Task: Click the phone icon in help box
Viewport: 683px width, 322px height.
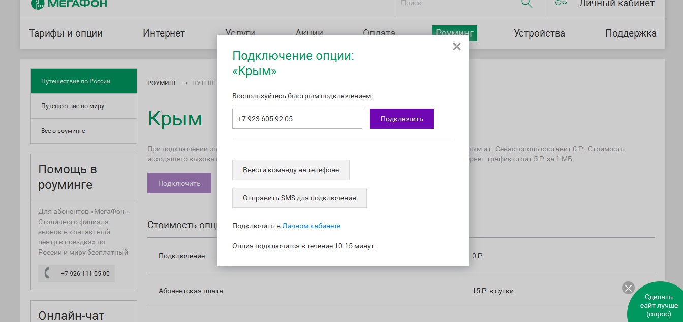Action: (x=47, y=273)
